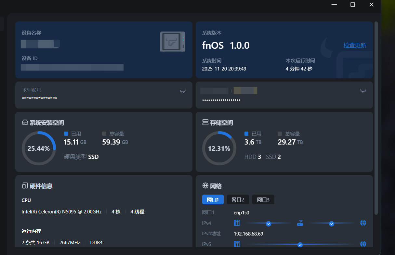Click the vertical scrollbar on the right
395x255 pixels.
point(376,117)
